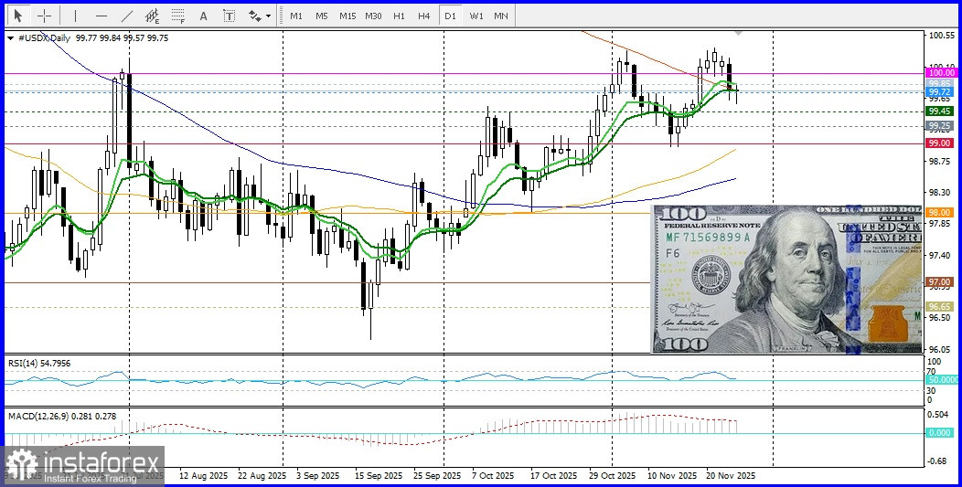
Task: Switch to W1 weekly timeframe
Action: [476, 16]
